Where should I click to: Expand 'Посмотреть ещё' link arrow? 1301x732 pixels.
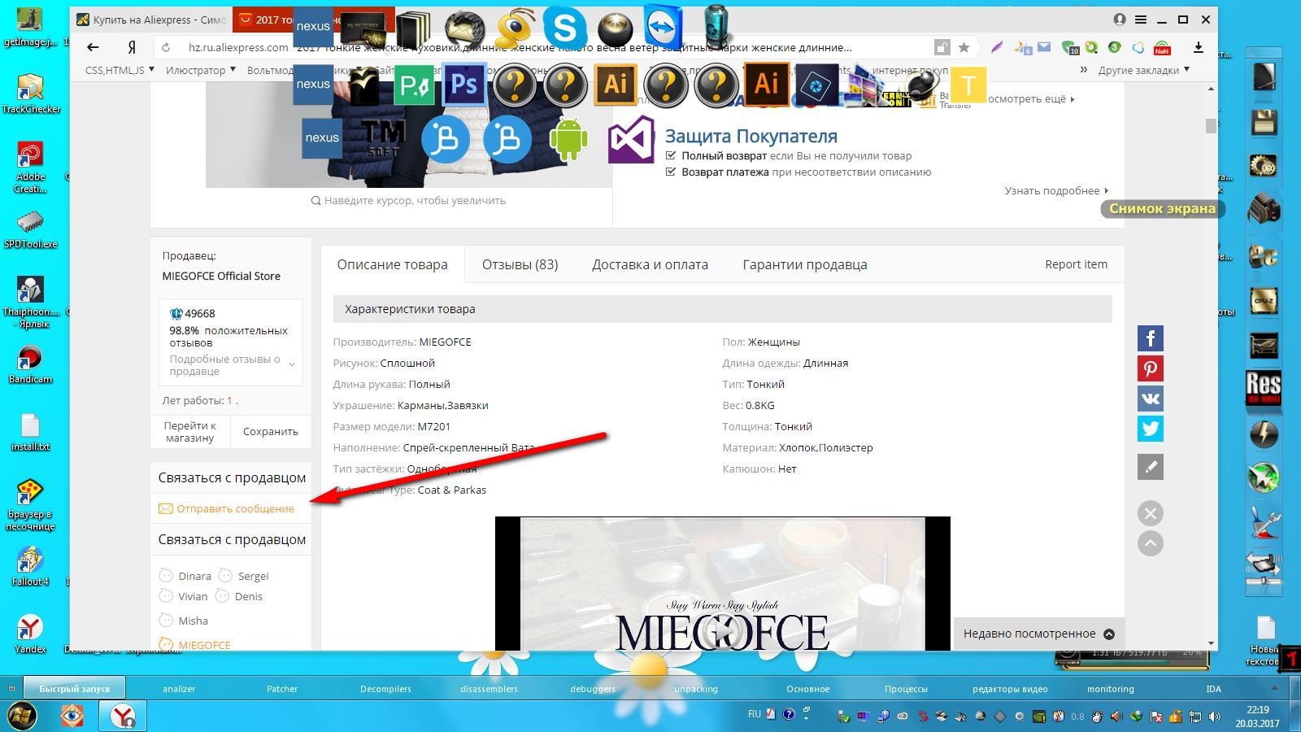click(1073, 99)
